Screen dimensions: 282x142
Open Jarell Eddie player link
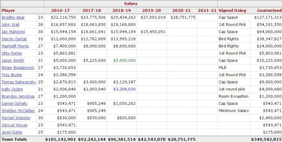[x=12, y=133]
